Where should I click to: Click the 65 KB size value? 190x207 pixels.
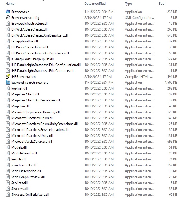pos(173,195)
